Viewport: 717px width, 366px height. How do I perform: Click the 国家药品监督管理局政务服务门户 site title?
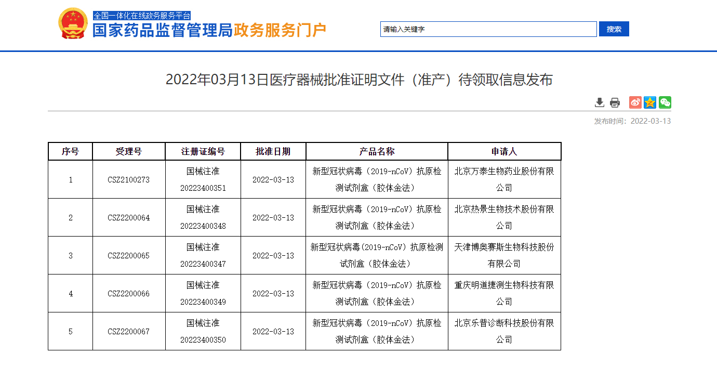pos(209,31)
